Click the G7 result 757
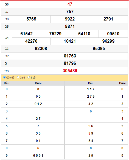The width and height of the screenshot is (129, 160). tap(70, 12)
